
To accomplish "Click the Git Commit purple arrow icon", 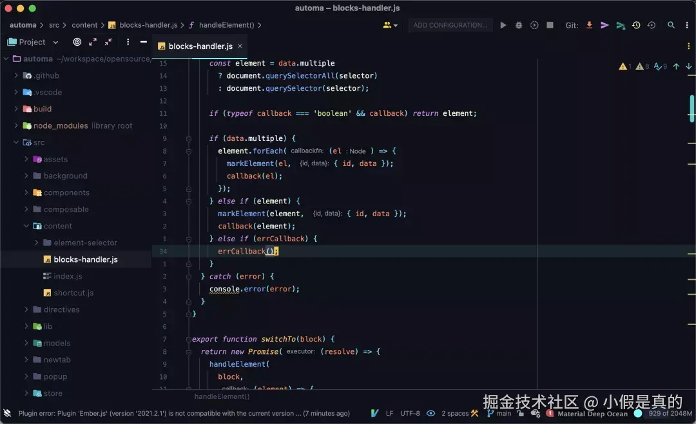I will pyautogui.click(x=604, y=25).
